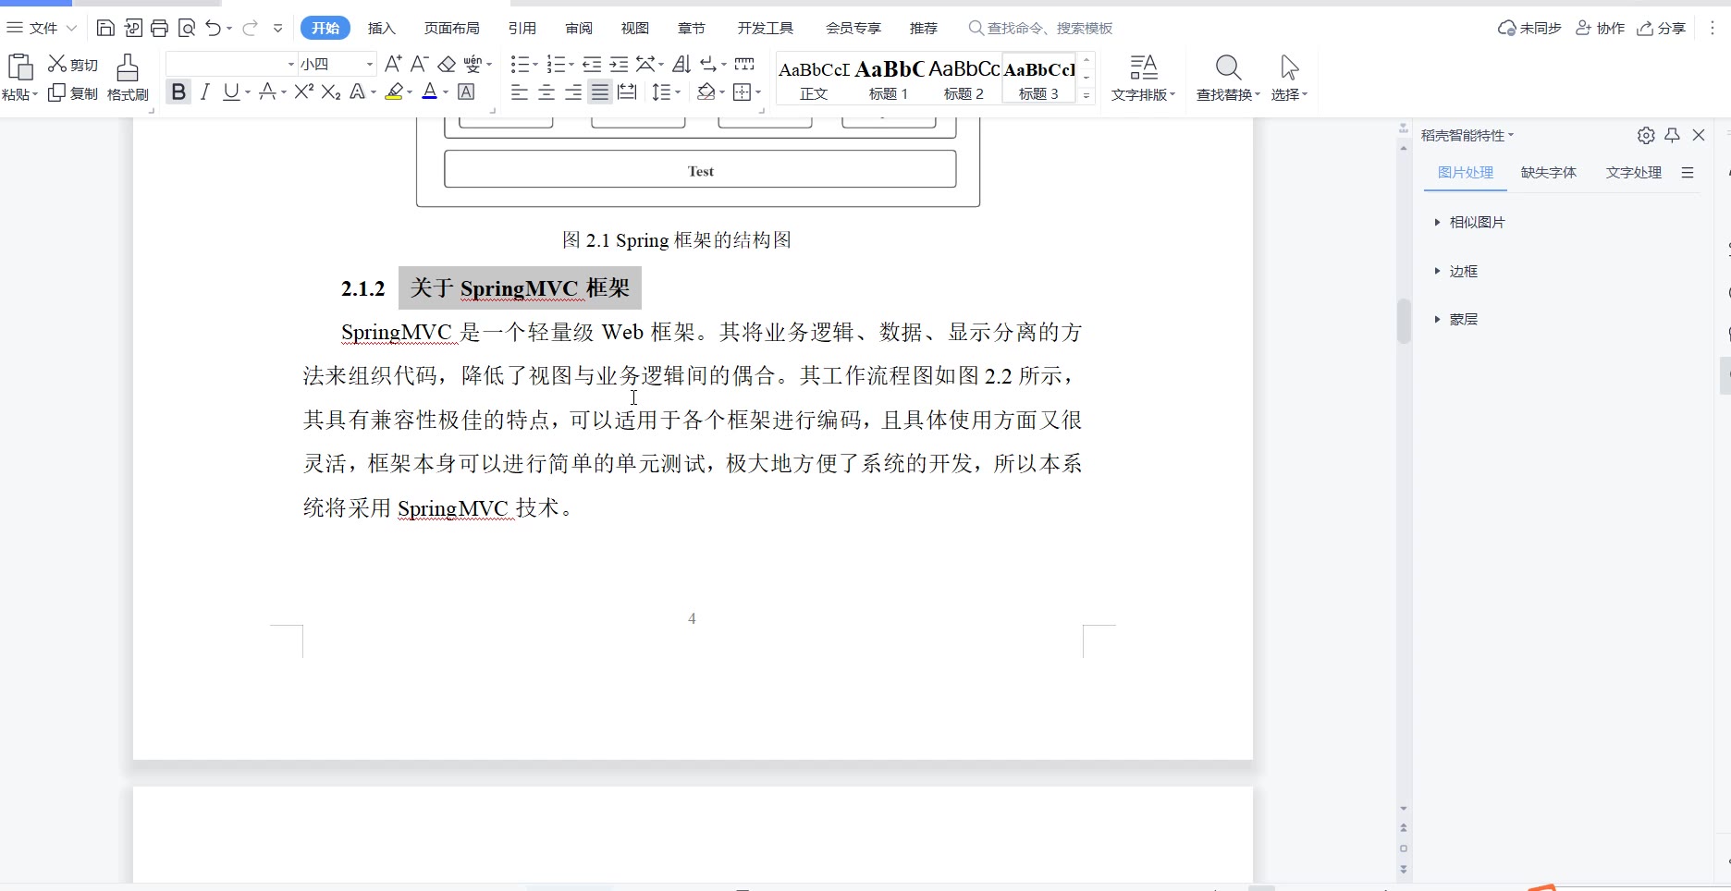This screenshot has width=1731, height=891.
Task: Open the settings gear in side panel
Action: [1646, 136]
